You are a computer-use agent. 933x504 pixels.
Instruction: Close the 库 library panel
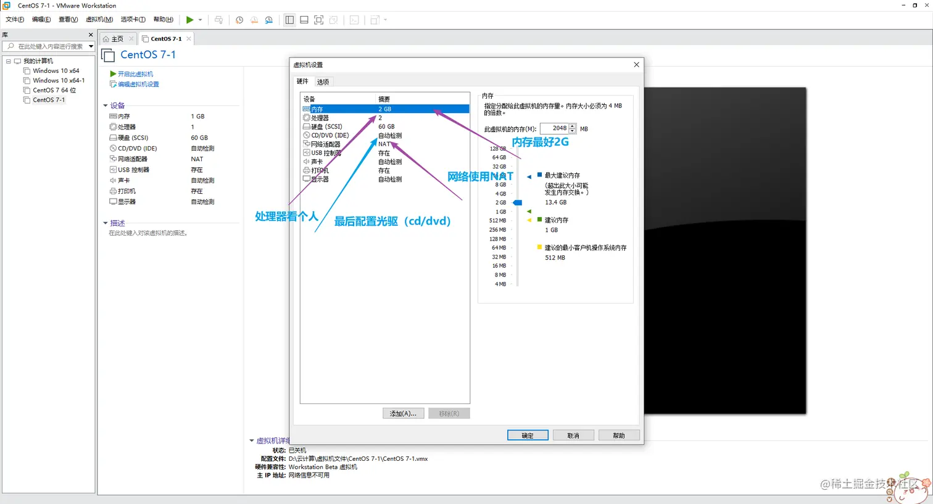(x=91, y=35)
